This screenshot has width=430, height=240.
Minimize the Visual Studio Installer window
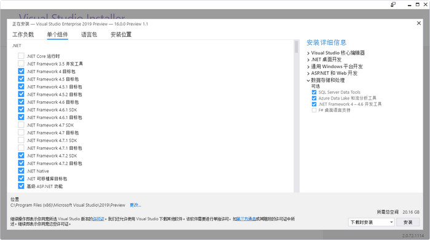(x=410, y=5)
